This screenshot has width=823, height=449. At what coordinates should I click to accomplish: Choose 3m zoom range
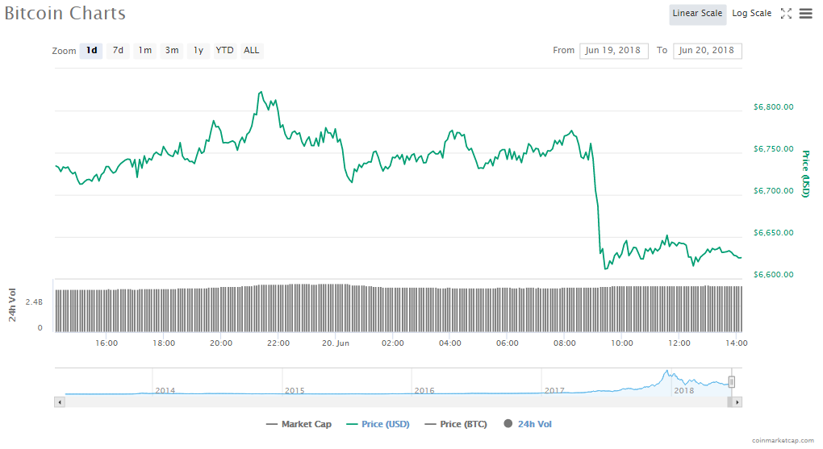[x=172, y=51]
